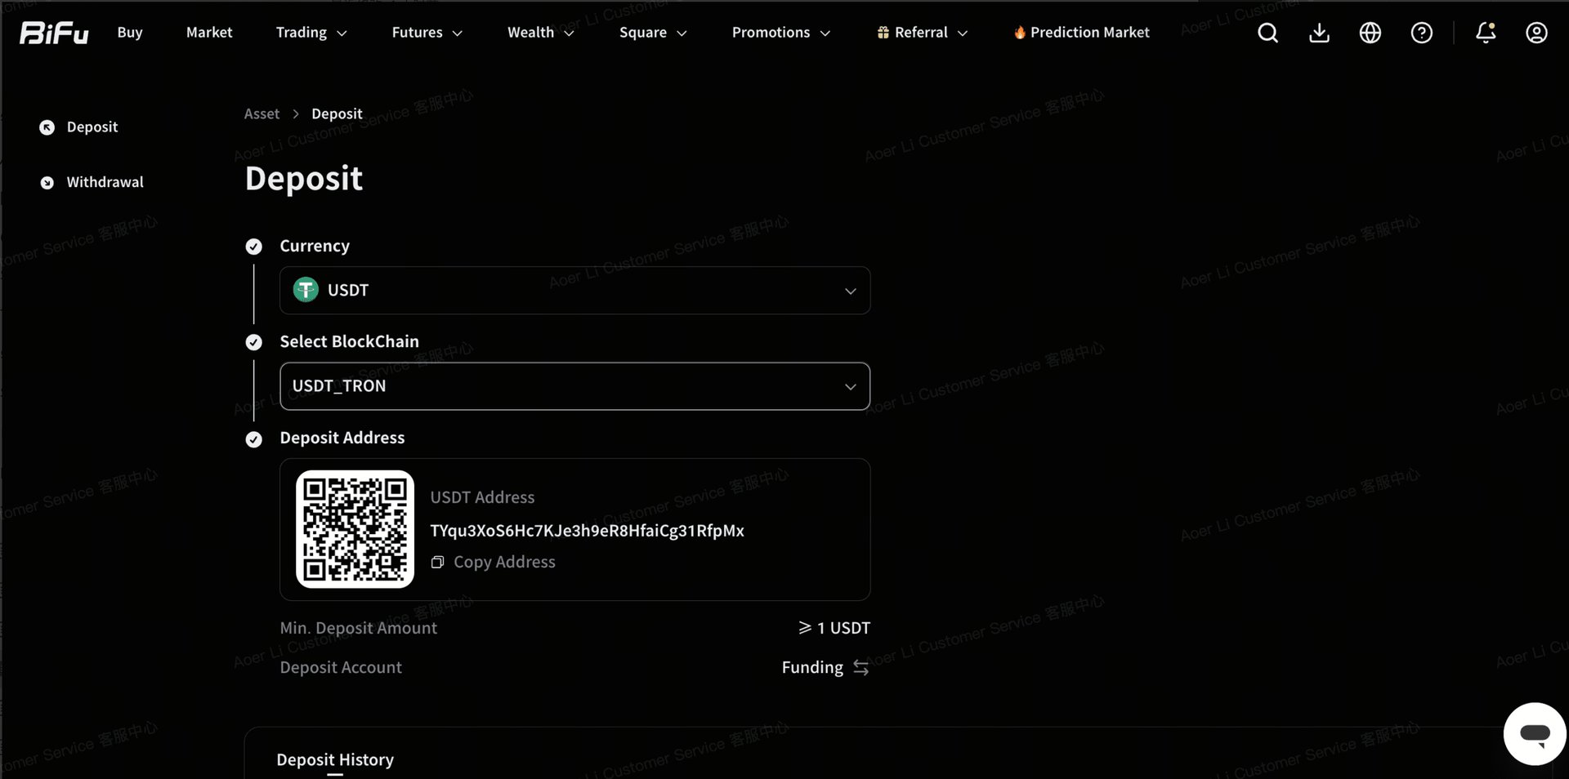Image resolution: width=1569 pixels, height=779 pixels.
Task: Click the Currency step checkmark icon
Action: (254, 247)
